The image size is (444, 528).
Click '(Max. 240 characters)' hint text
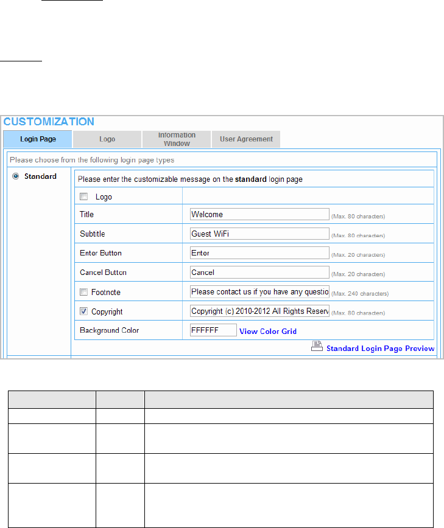tap(360, 294)
